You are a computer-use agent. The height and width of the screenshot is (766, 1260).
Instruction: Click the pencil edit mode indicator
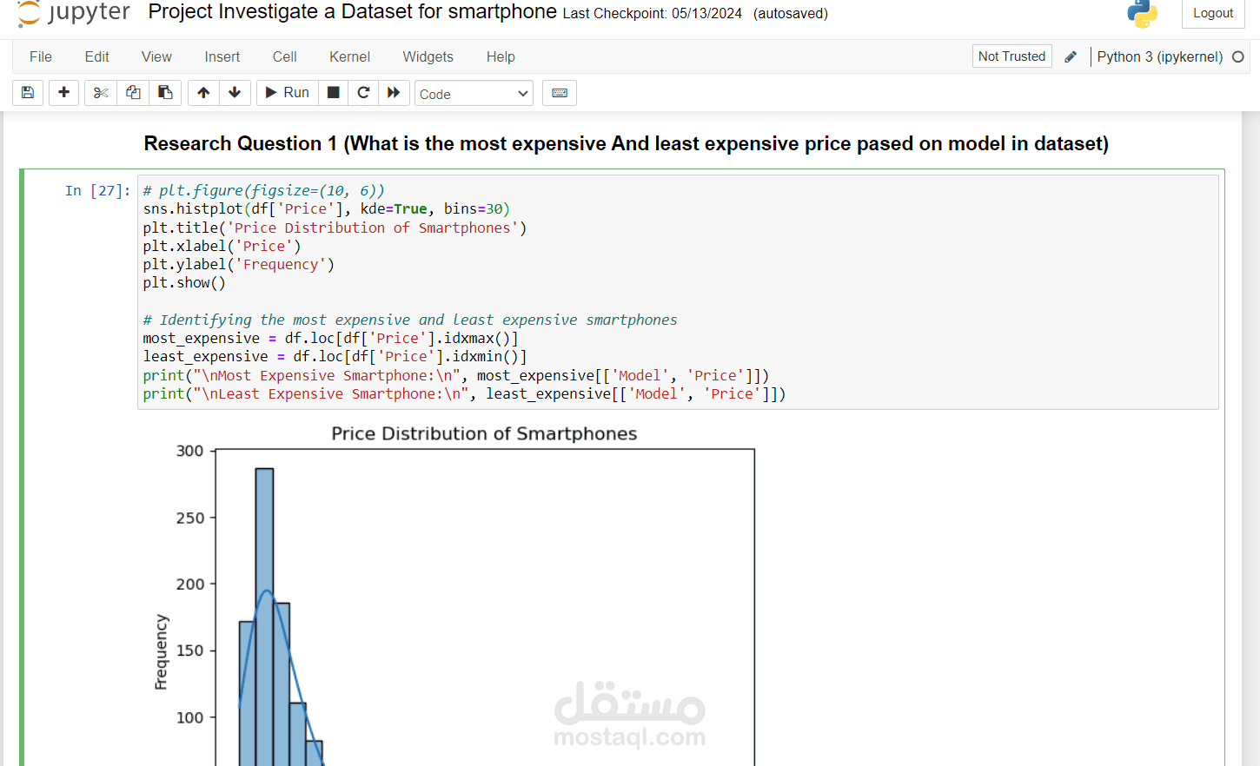click(x=1071, y=56)
